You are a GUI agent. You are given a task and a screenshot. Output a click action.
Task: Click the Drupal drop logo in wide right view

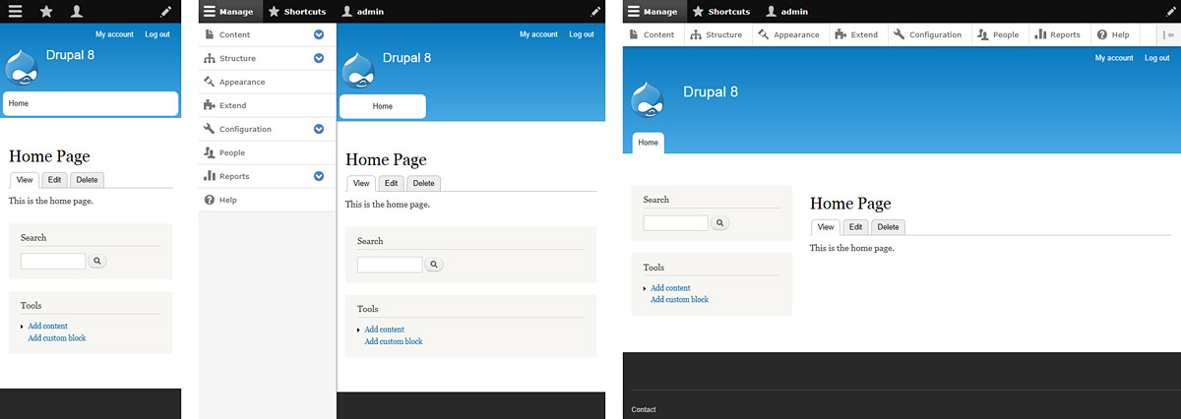tap(647, 101)
